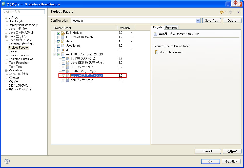Click the JPA facet icon
This screenshot has height=168, width=244.
pos(63,50)
